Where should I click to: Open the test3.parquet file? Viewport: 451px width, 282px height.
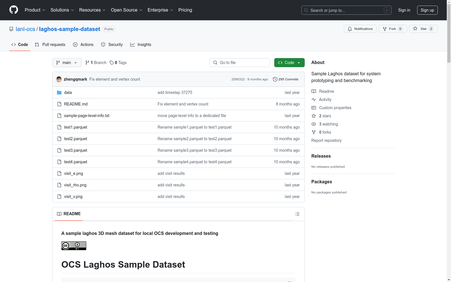click(x=76, y=150)
